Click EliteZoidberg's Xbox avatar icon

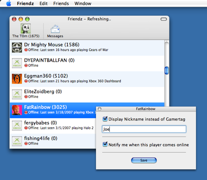click(x=17, y=94)
